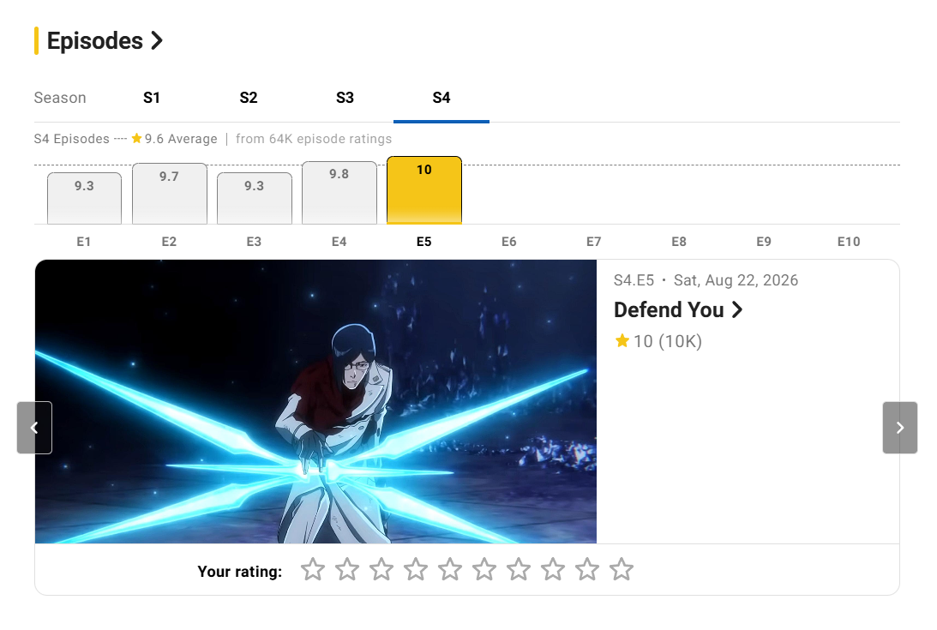Image resolution: width=937 pixels, height=630 pixels.
Task: Select the E4 bar rated 9.8
Action: [339, 193]
